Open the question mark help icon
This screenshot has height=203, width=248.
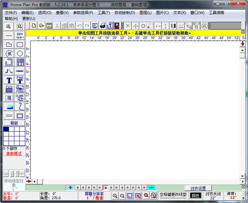(110, 26)
